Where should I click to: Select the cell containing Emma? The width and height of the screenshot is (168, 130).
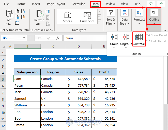[x=27, y=125]
